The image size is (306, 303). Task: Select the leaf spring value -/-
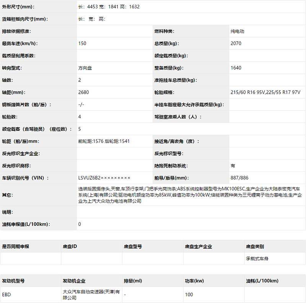point(81,105)
